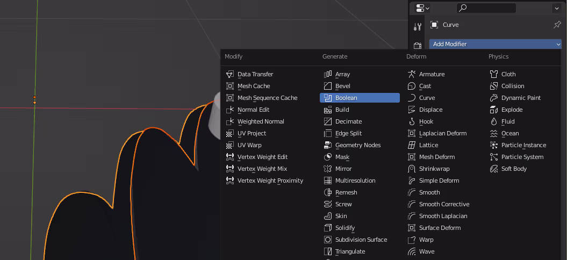Open the properties options dropdown arrow

[556, 8]
